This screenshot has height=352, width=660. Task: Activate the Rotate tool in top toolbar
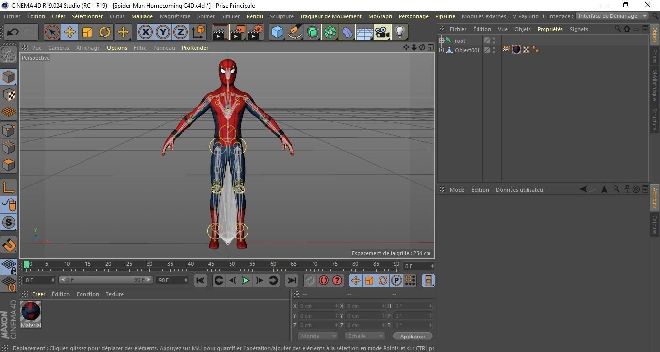pyautogui.click(x=105, y=32)
